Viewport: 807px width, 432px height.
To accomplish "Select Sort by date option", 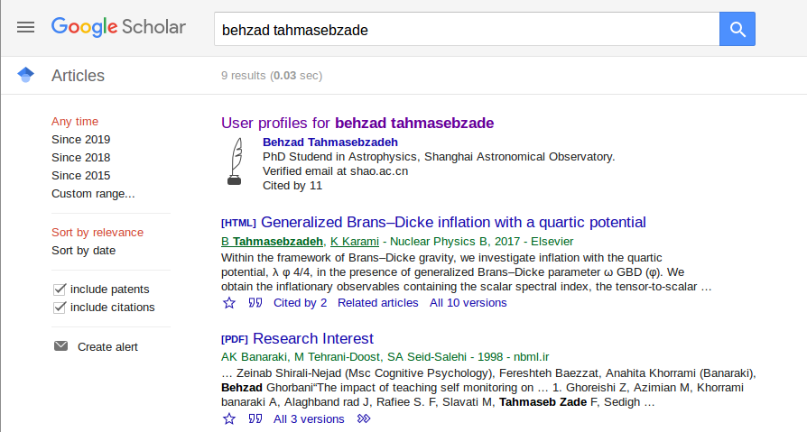I will coord(83,251).
